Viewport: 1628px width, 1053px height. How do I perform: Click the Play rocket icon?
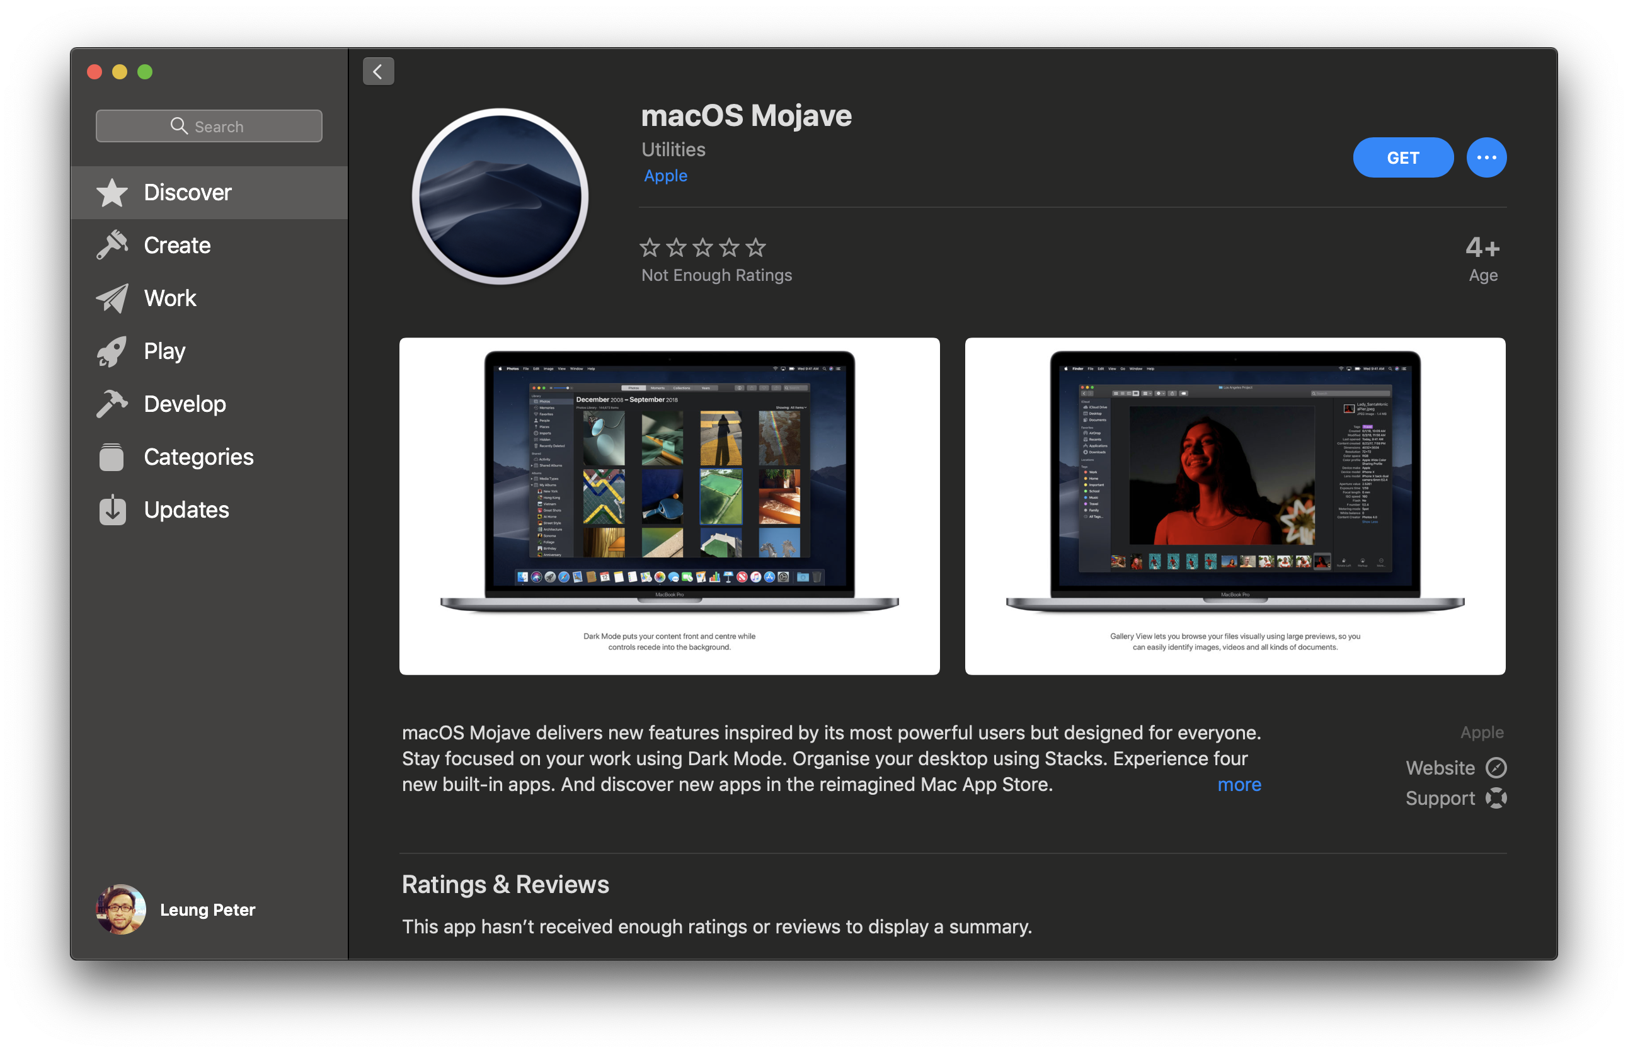pyautogui.click(x=112, y=351)
